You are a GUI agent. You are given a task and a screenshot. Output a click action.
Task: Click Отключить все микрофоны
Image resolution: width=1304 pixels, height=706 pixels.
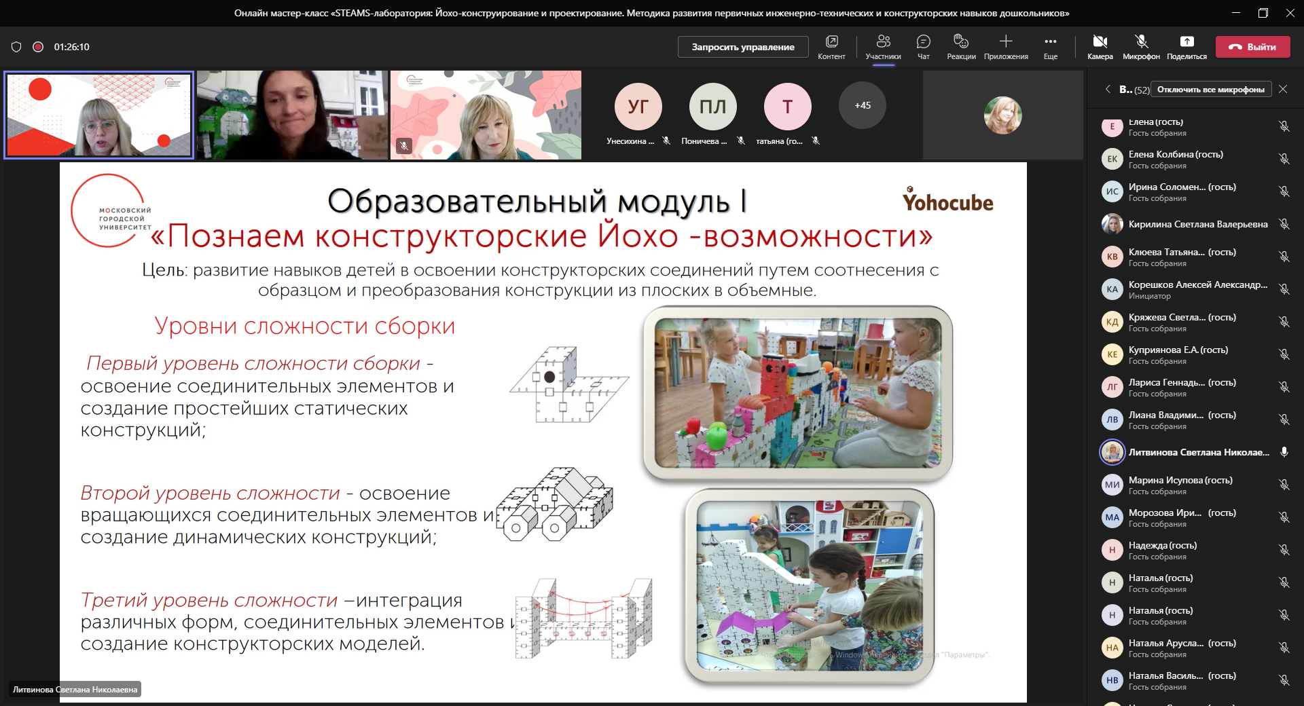point(1211,89)
